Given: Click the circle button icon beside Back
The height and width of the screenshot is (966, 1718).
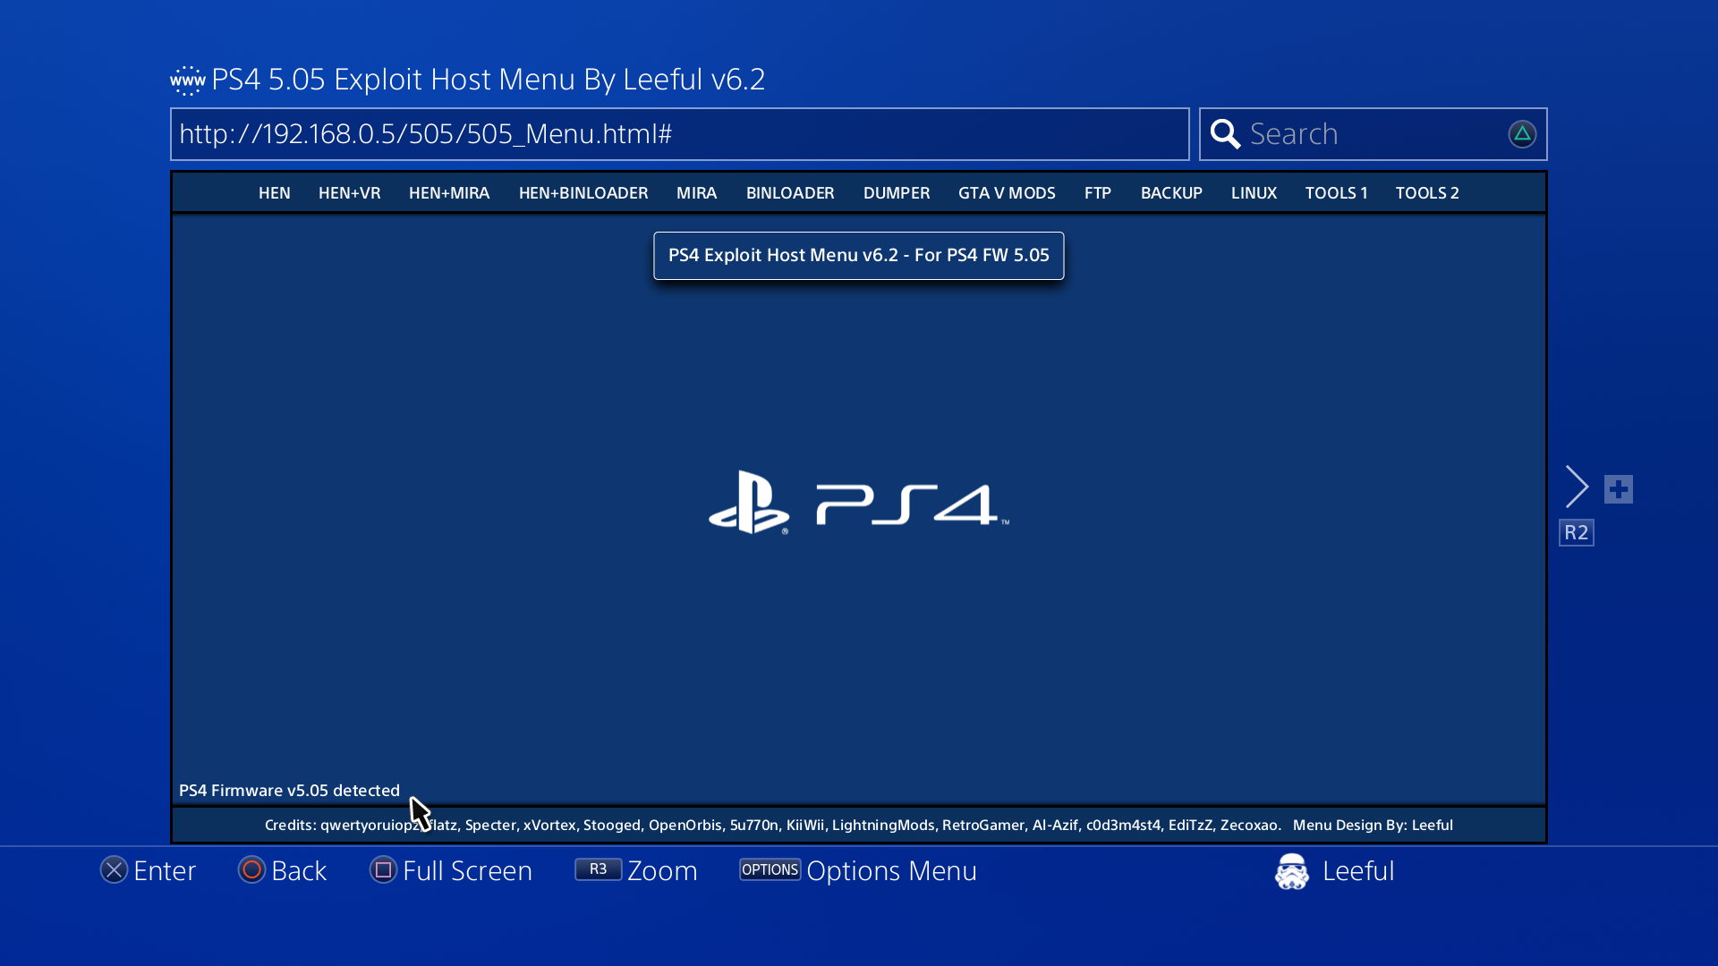Looking at the screenshot, I should click(251, 869).
